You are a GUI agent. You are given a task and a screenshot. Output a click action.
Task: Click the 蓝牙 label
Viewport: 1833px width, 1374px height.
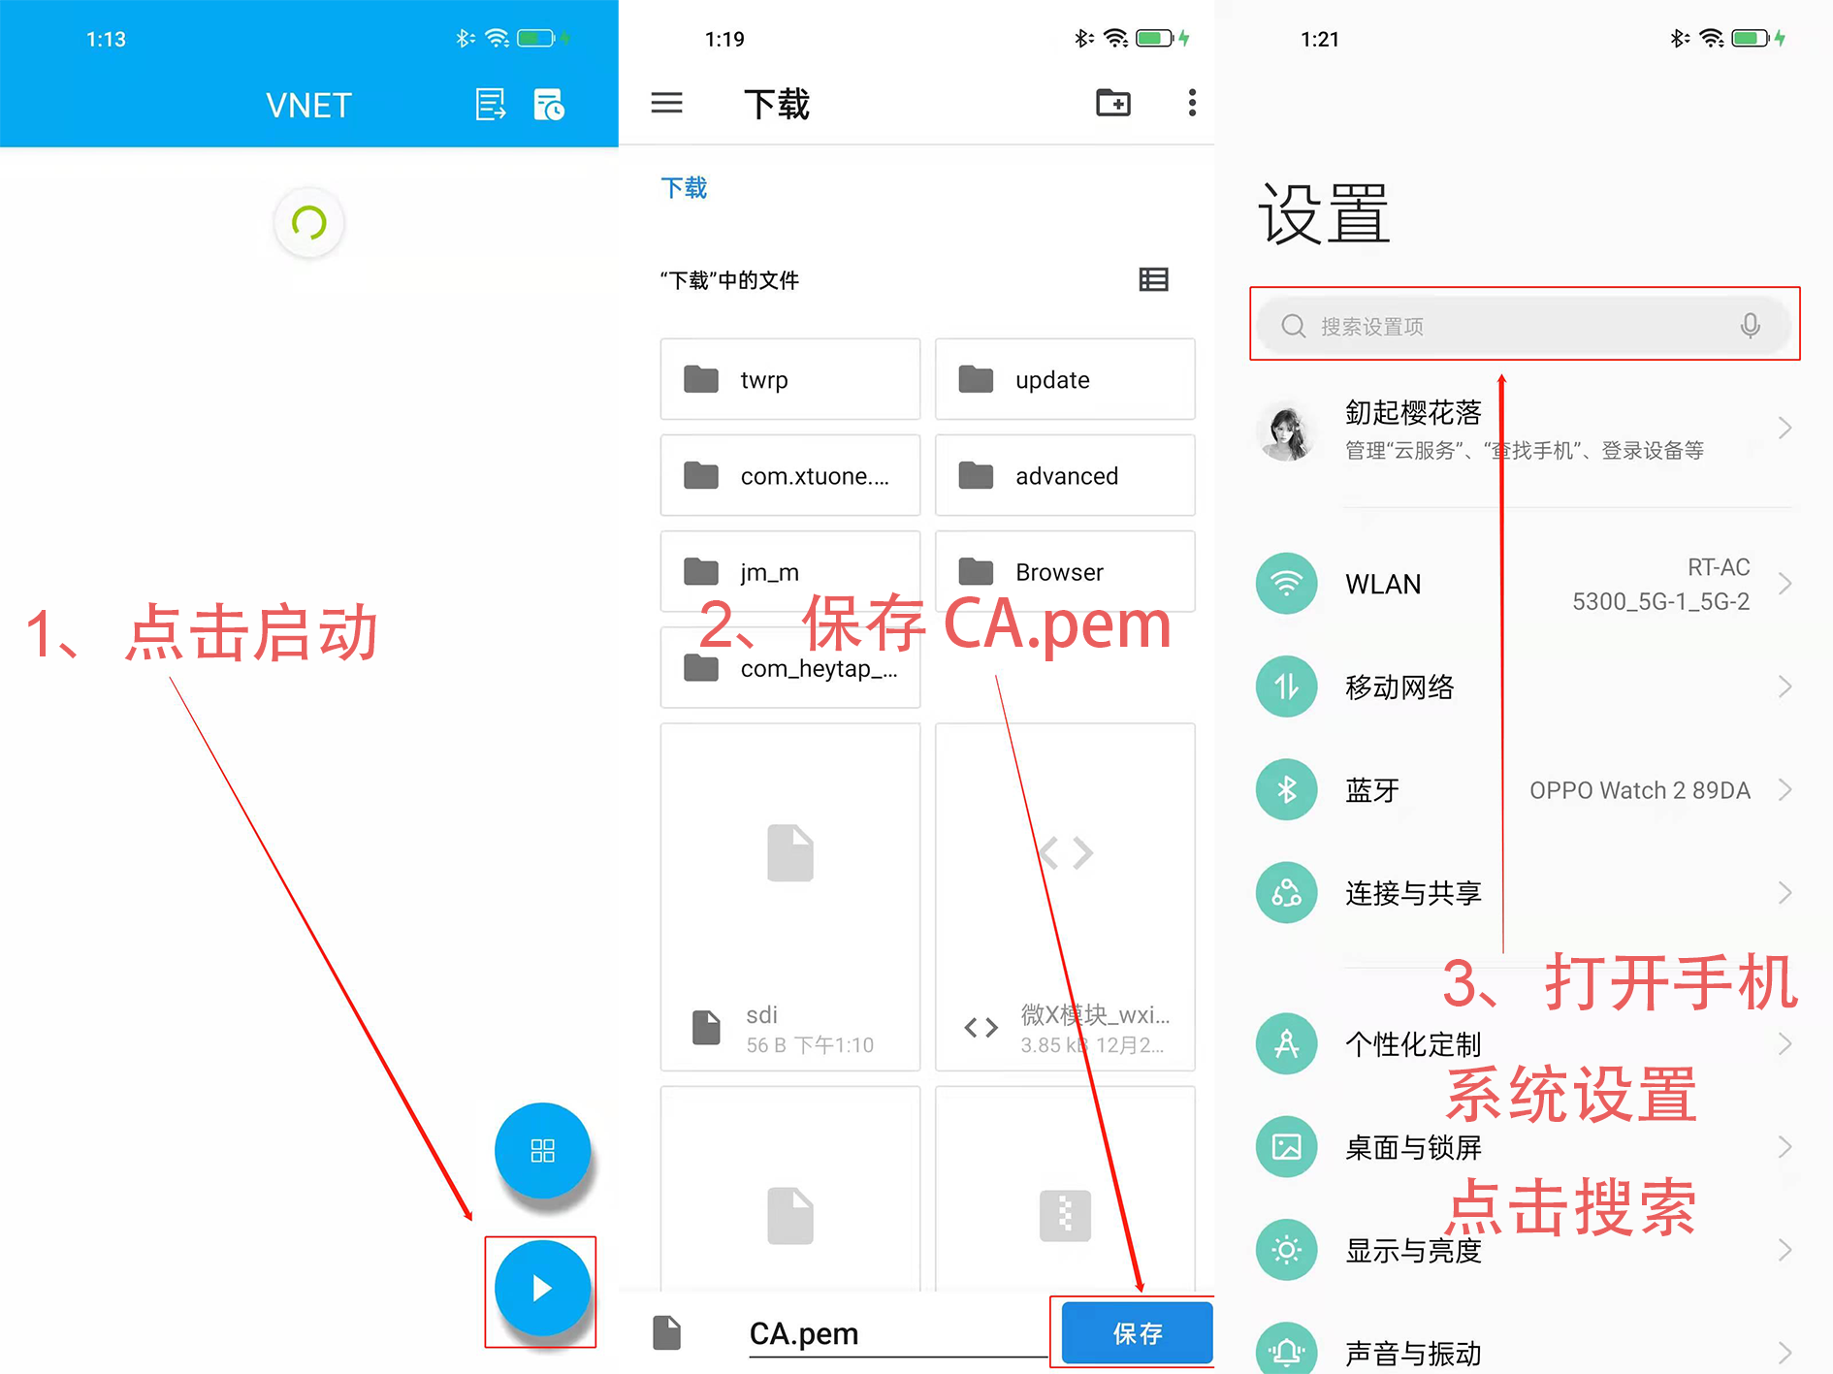coord(1372,790)
